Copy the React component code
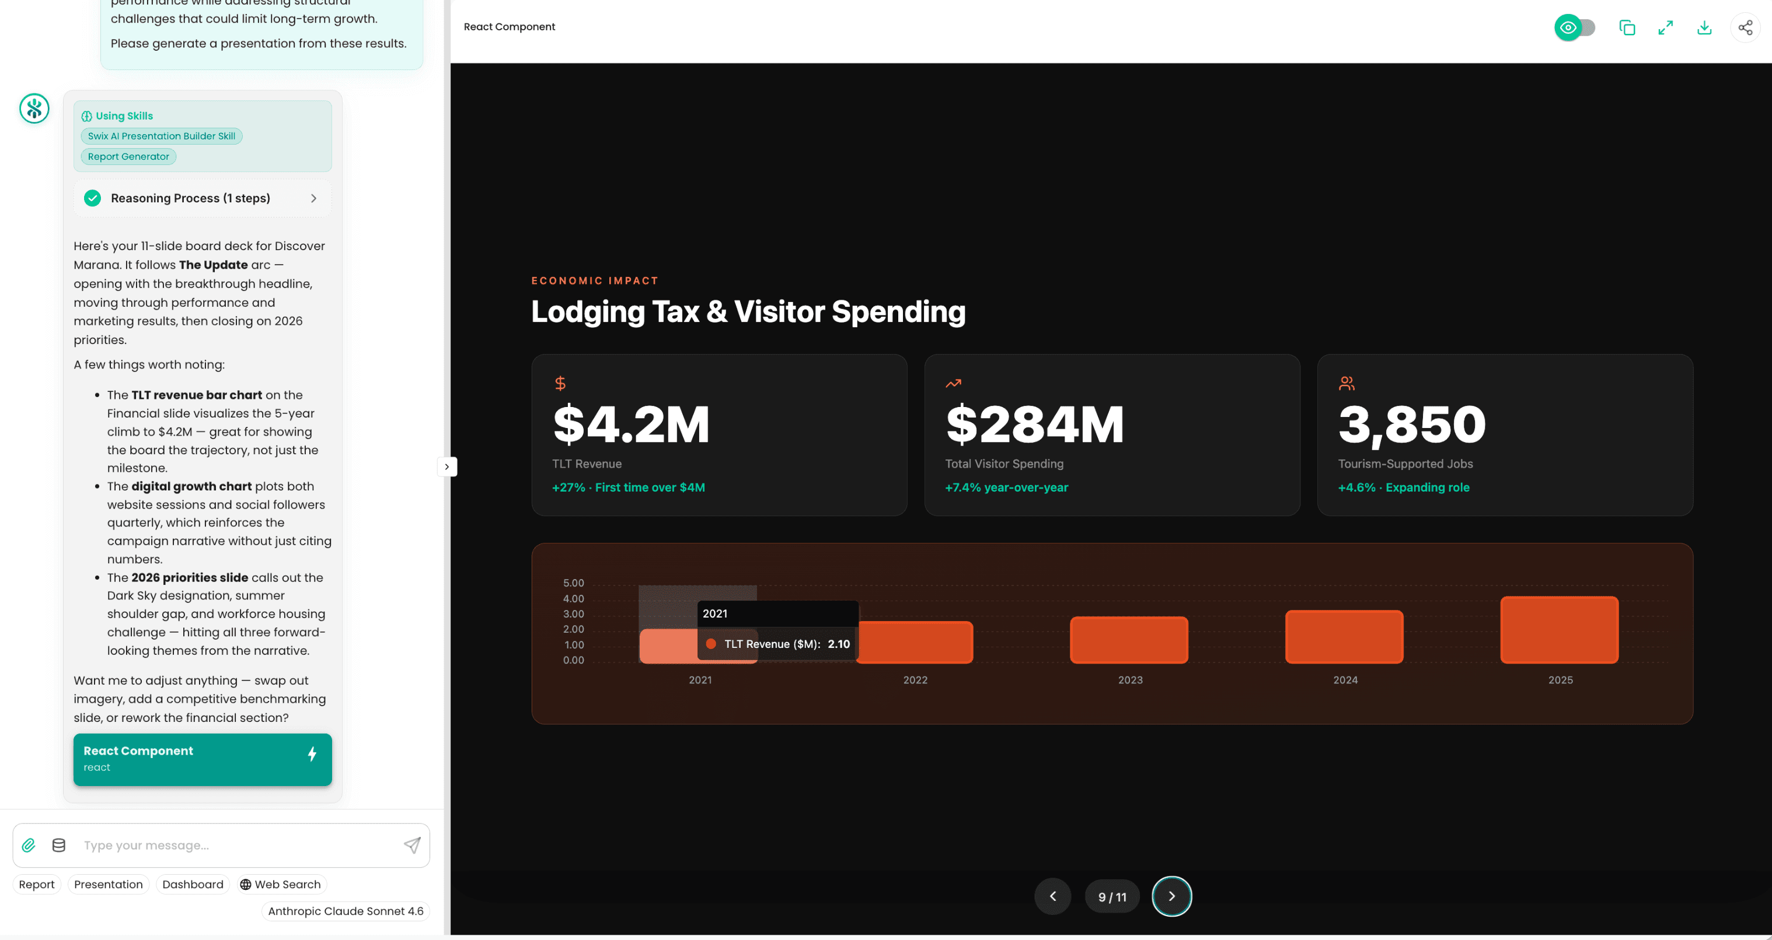 [x=1627, y=27]
